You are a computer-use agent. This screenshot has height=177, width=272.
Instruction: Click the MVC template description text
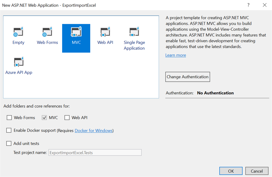[x=215, y=32]
